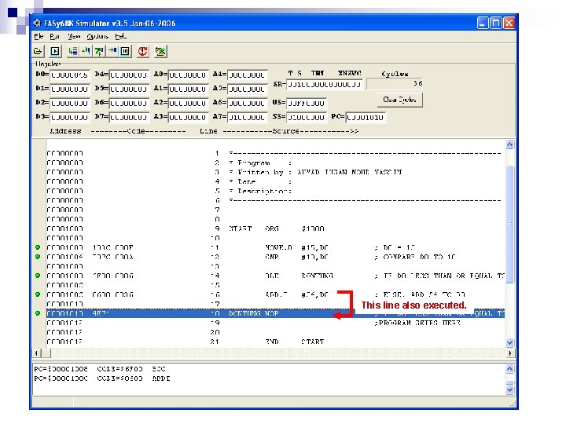Click the Step Over icon with blue lines
Screen dimensions: 566x424
coord(73,51)
